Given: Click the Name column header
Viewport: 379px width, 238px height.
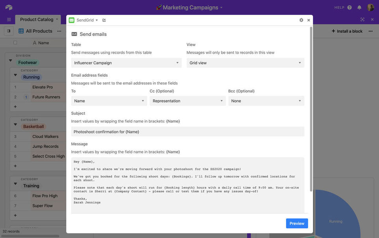Looking at the screenshot, I should tap(43, 43).
